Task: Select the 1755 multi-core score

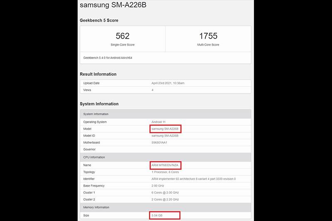Action: point(208,36)
